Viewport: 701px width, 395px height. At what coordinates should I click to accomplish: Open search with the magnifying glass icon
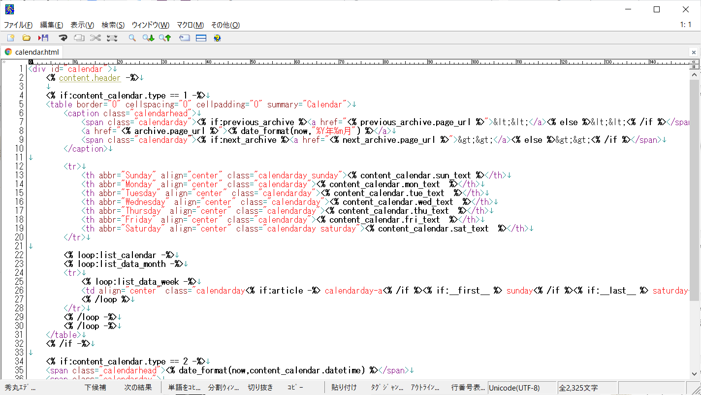point(132,38)
